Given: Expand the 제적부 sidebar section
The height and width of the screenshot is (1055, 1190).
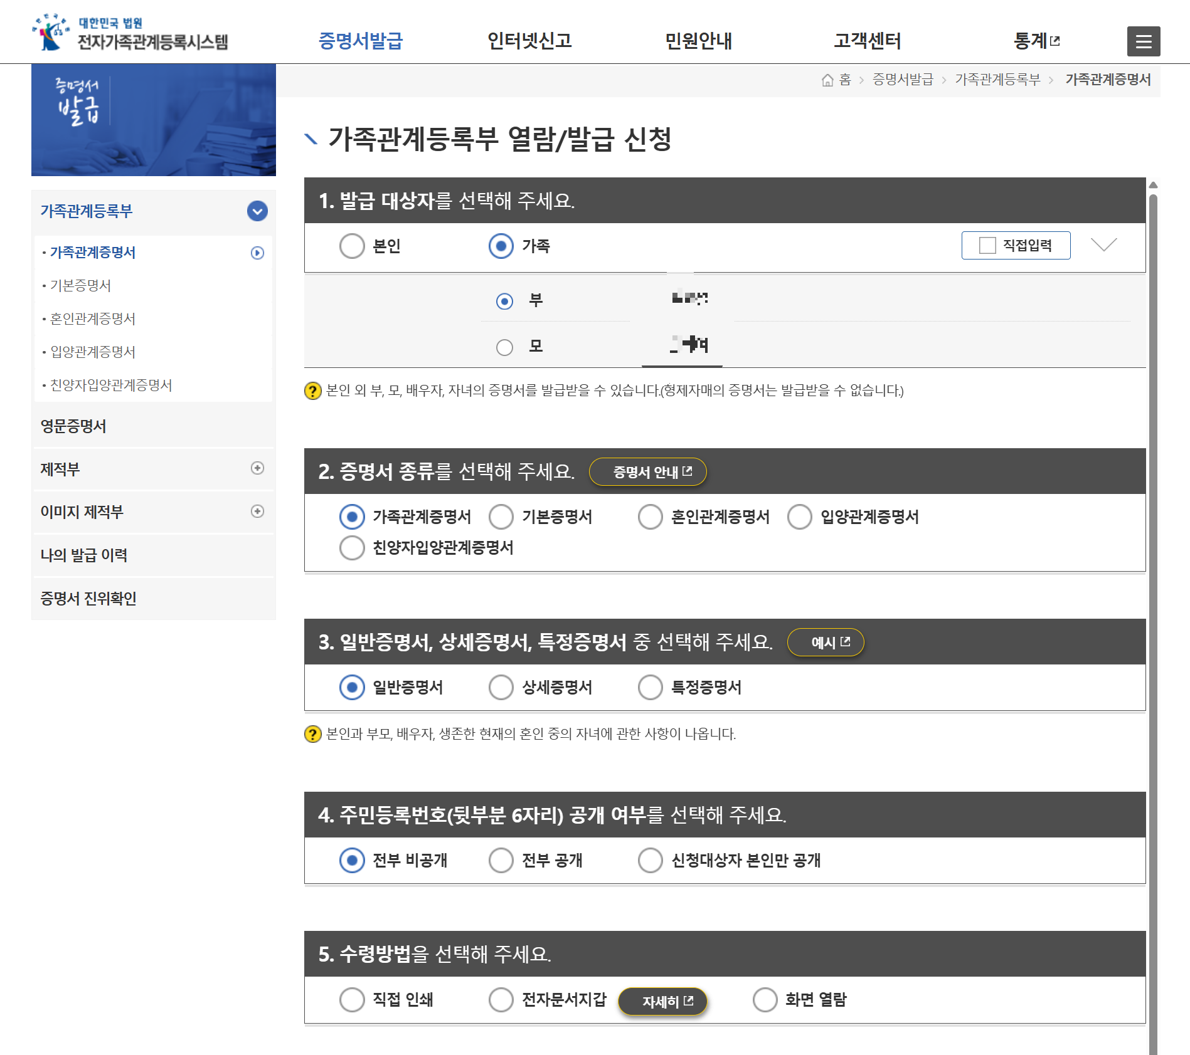Looking at the screenshot, I should tap(257, 469).
